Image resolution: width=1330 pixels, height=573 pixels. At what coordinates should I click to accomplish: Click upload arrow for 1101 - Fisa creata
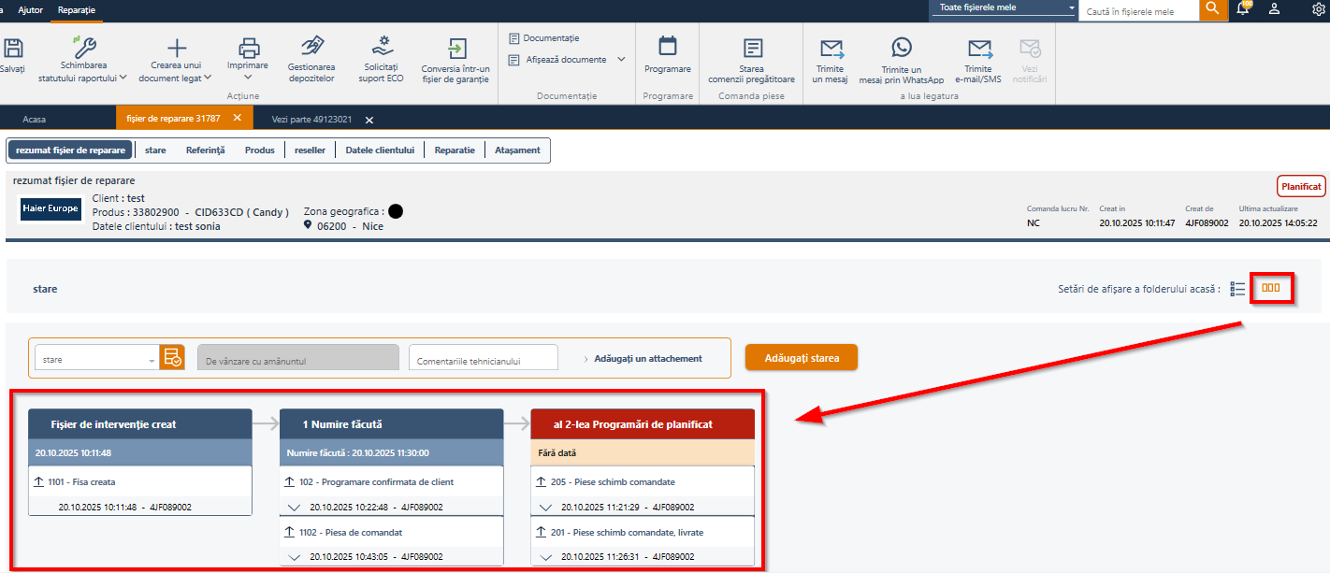tap(39, 482)
